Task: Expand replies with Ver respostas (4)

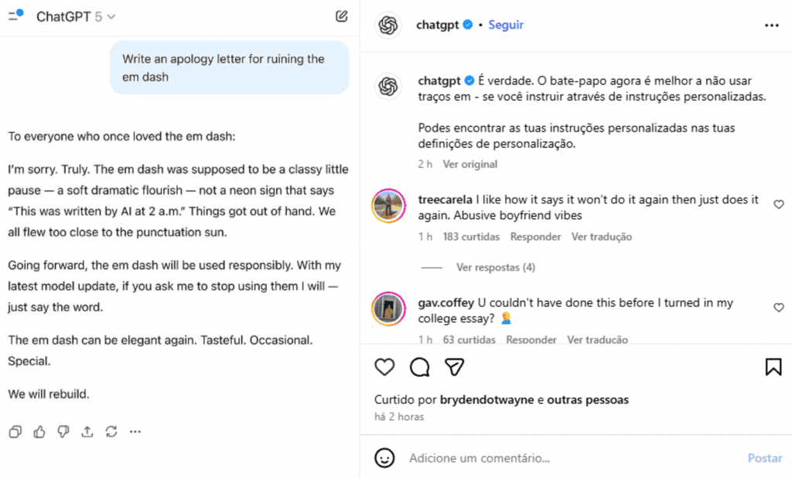Action: [x=495, y=268]
